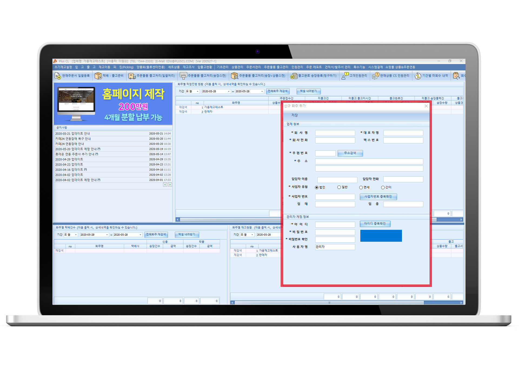Choose the 간이 radio option
Image resolution: width=519 pixels, height=365 pixels.
point(383,187)
